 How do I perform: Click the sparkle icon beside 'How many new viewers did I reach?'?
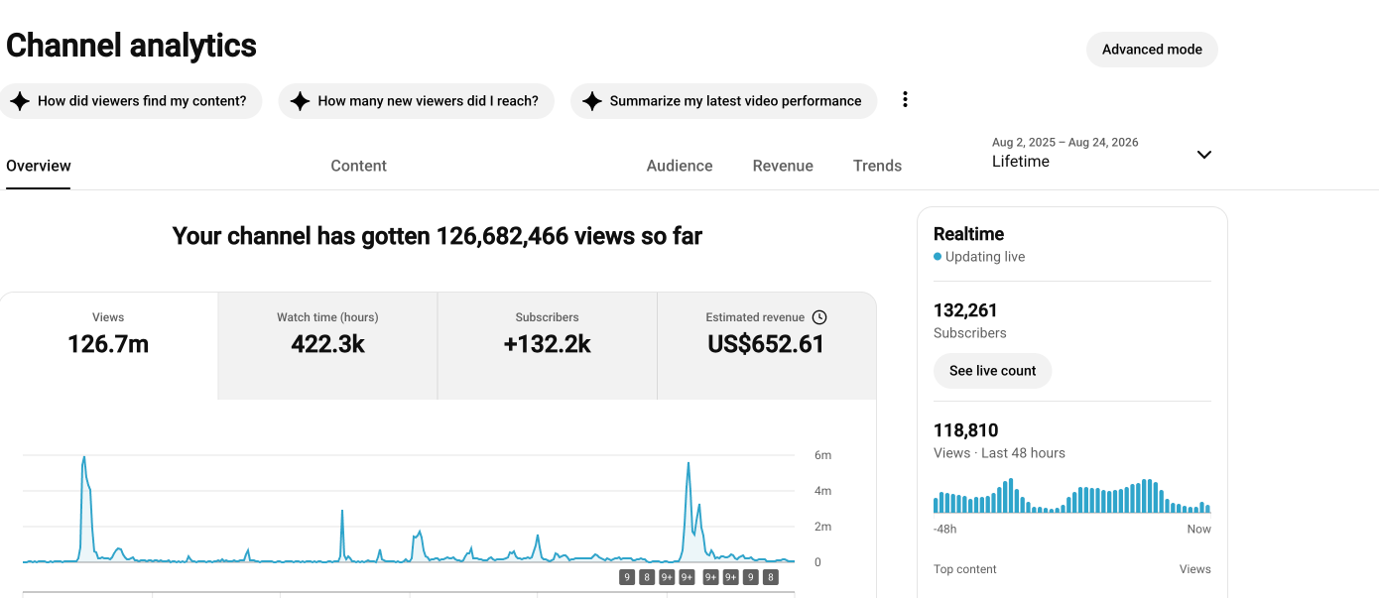300,101
